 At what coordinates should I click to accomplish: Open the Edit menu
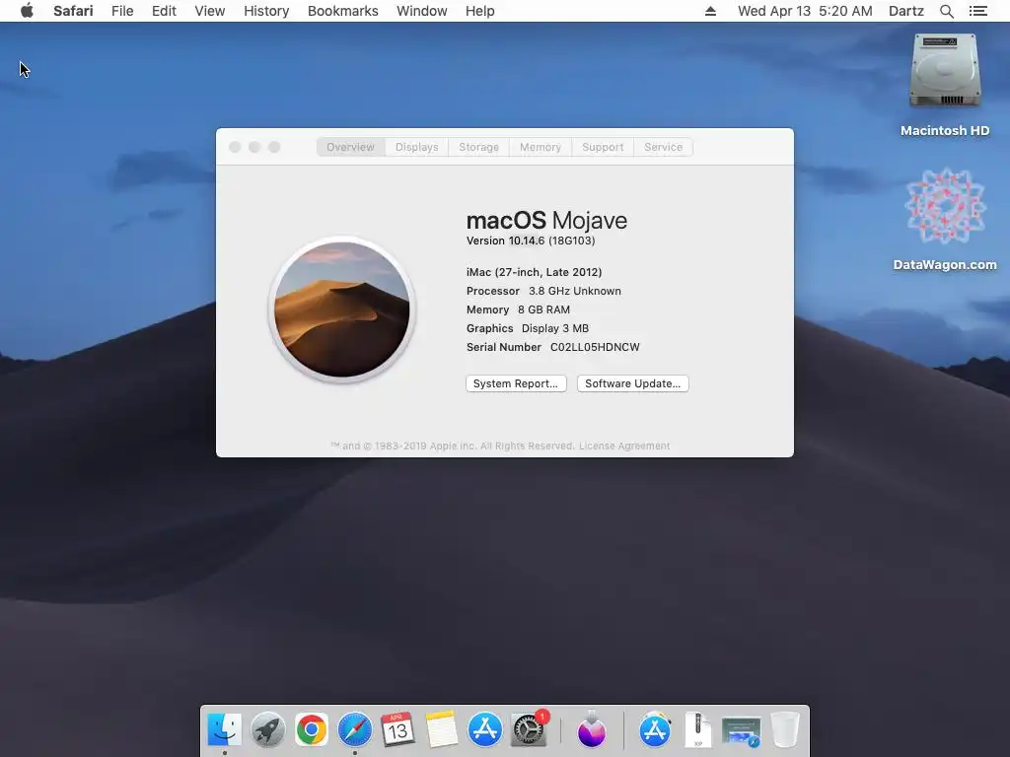[x=164, y=11]
